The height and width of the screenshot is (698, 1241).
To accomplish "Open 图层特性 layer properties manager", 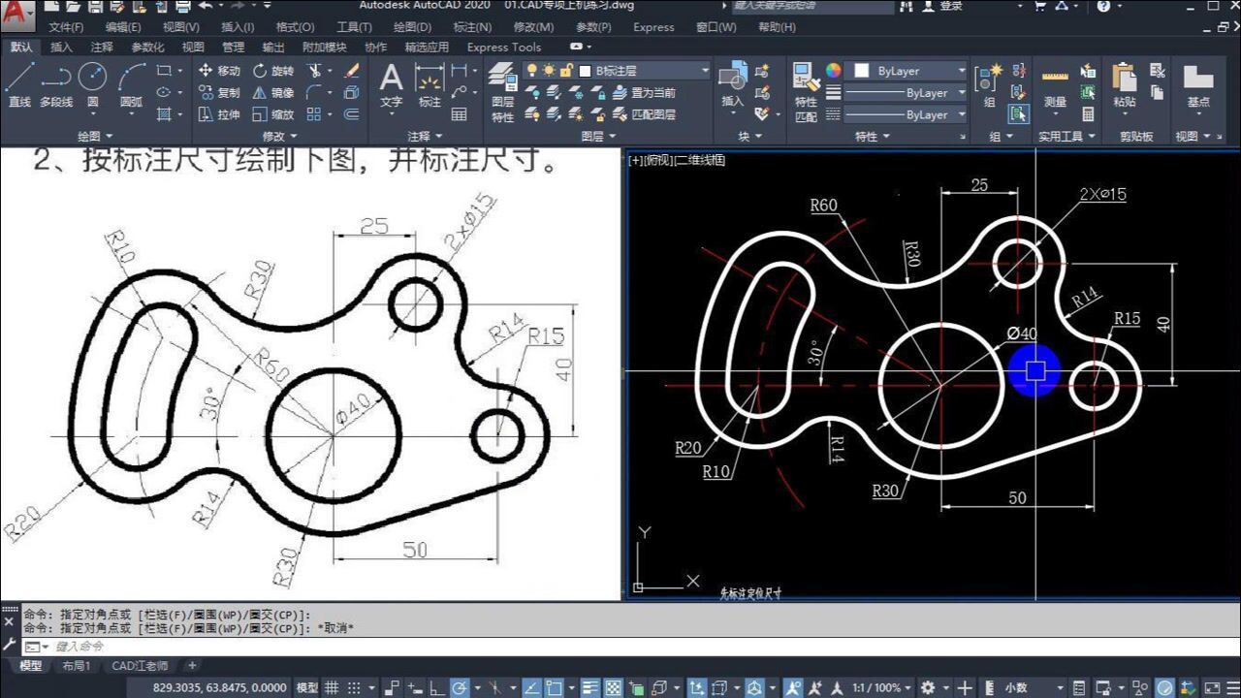I will click(x=502, y=93).
